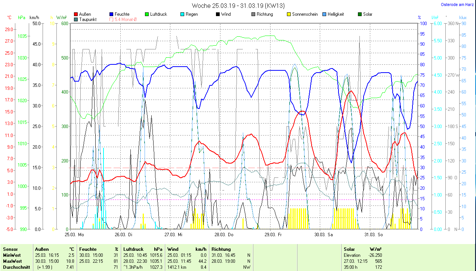Screen dimensions: 476x271
Task: Click the MaxWert row label
Action: point(12,261)
